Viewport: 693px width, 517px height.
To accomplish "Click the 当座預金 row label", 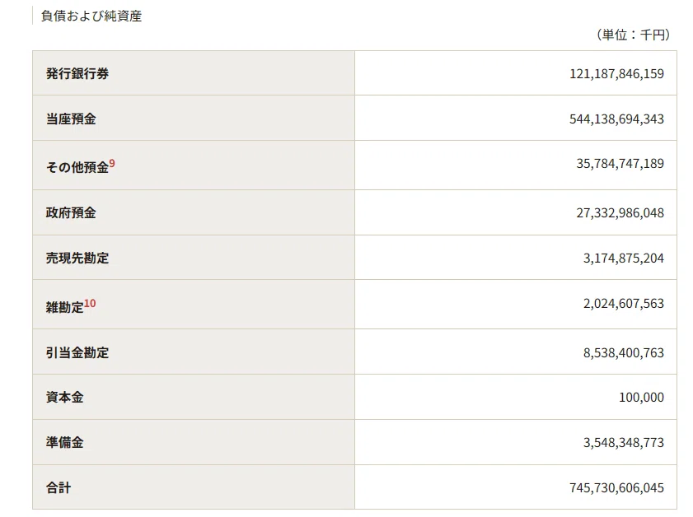I will click(x=71, y=119).
